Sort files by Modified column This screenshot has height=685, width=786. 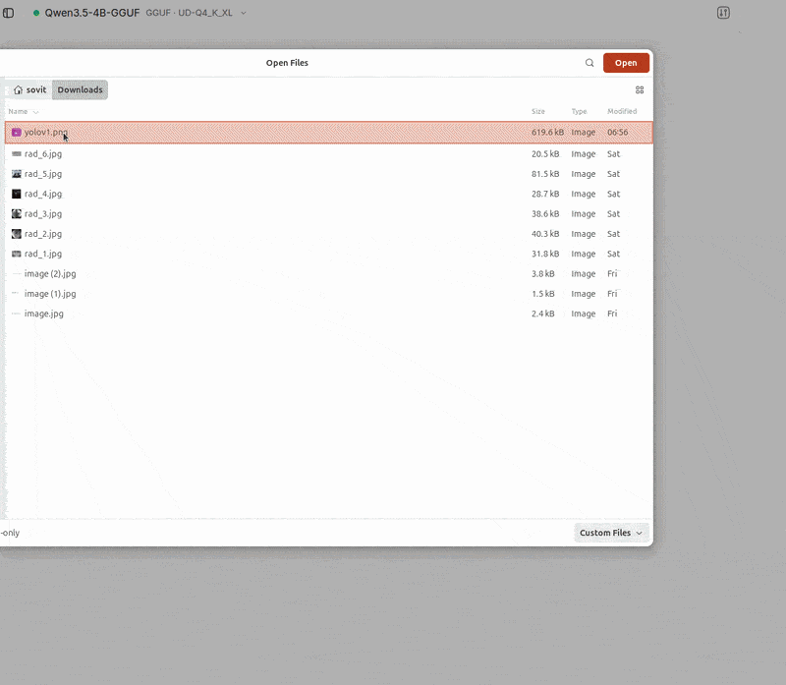[622, 111]
